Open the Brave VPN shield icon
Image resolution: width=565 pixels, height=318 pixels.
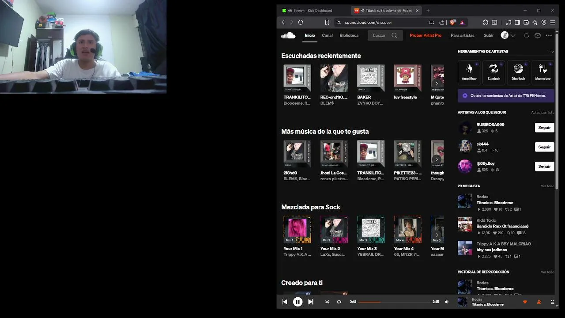click(544, 22)
